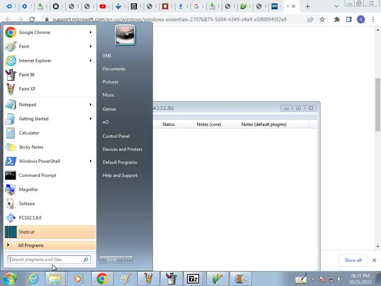Switch to the YouTube tab
This screenshot has width=381, height=286.
click(x=105, y=6)
